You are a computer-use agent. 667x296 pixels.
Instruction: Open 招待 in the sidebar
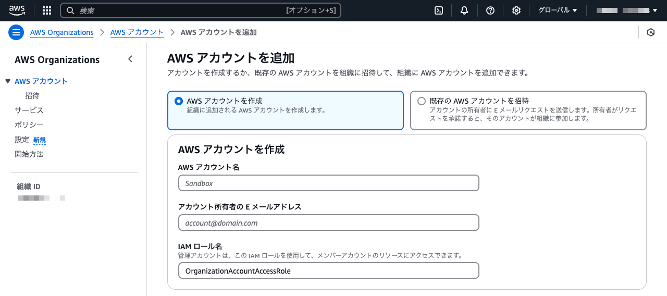32,96
